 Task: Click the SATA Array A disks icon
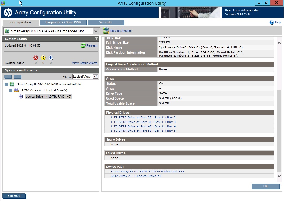point(16,90)
